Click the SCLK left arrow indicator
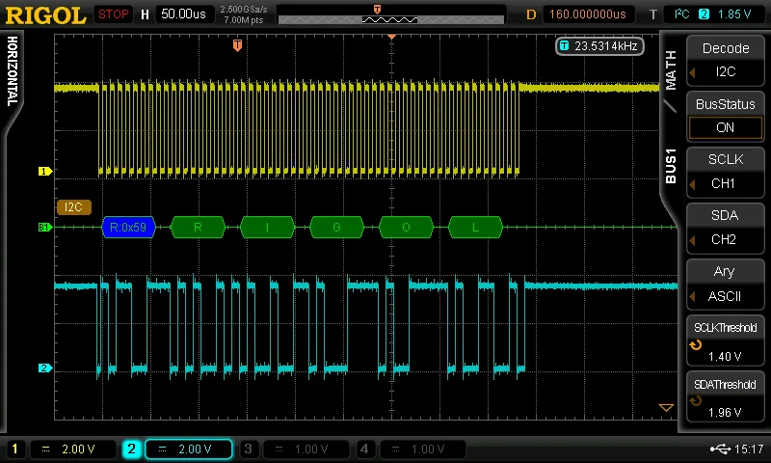The width and height of the screenshot is (771, 463). (692, 184)
